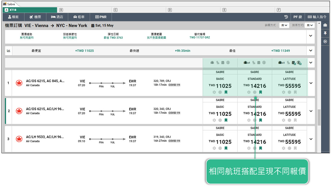Open the 機票 menu
This screenshot has width=332, height=187.
[35, 17]
